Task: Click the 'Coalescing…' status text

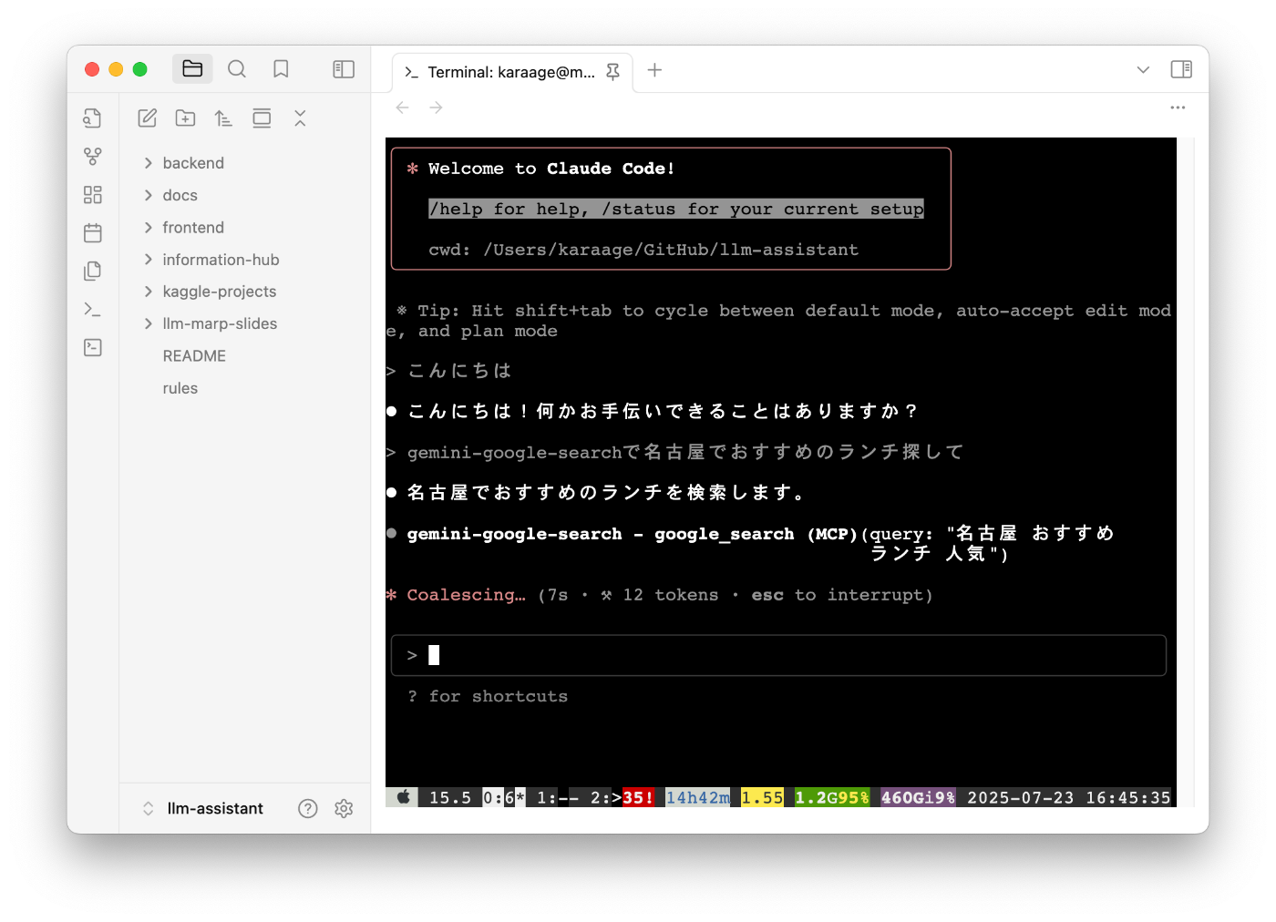Action: coord(466,595)
